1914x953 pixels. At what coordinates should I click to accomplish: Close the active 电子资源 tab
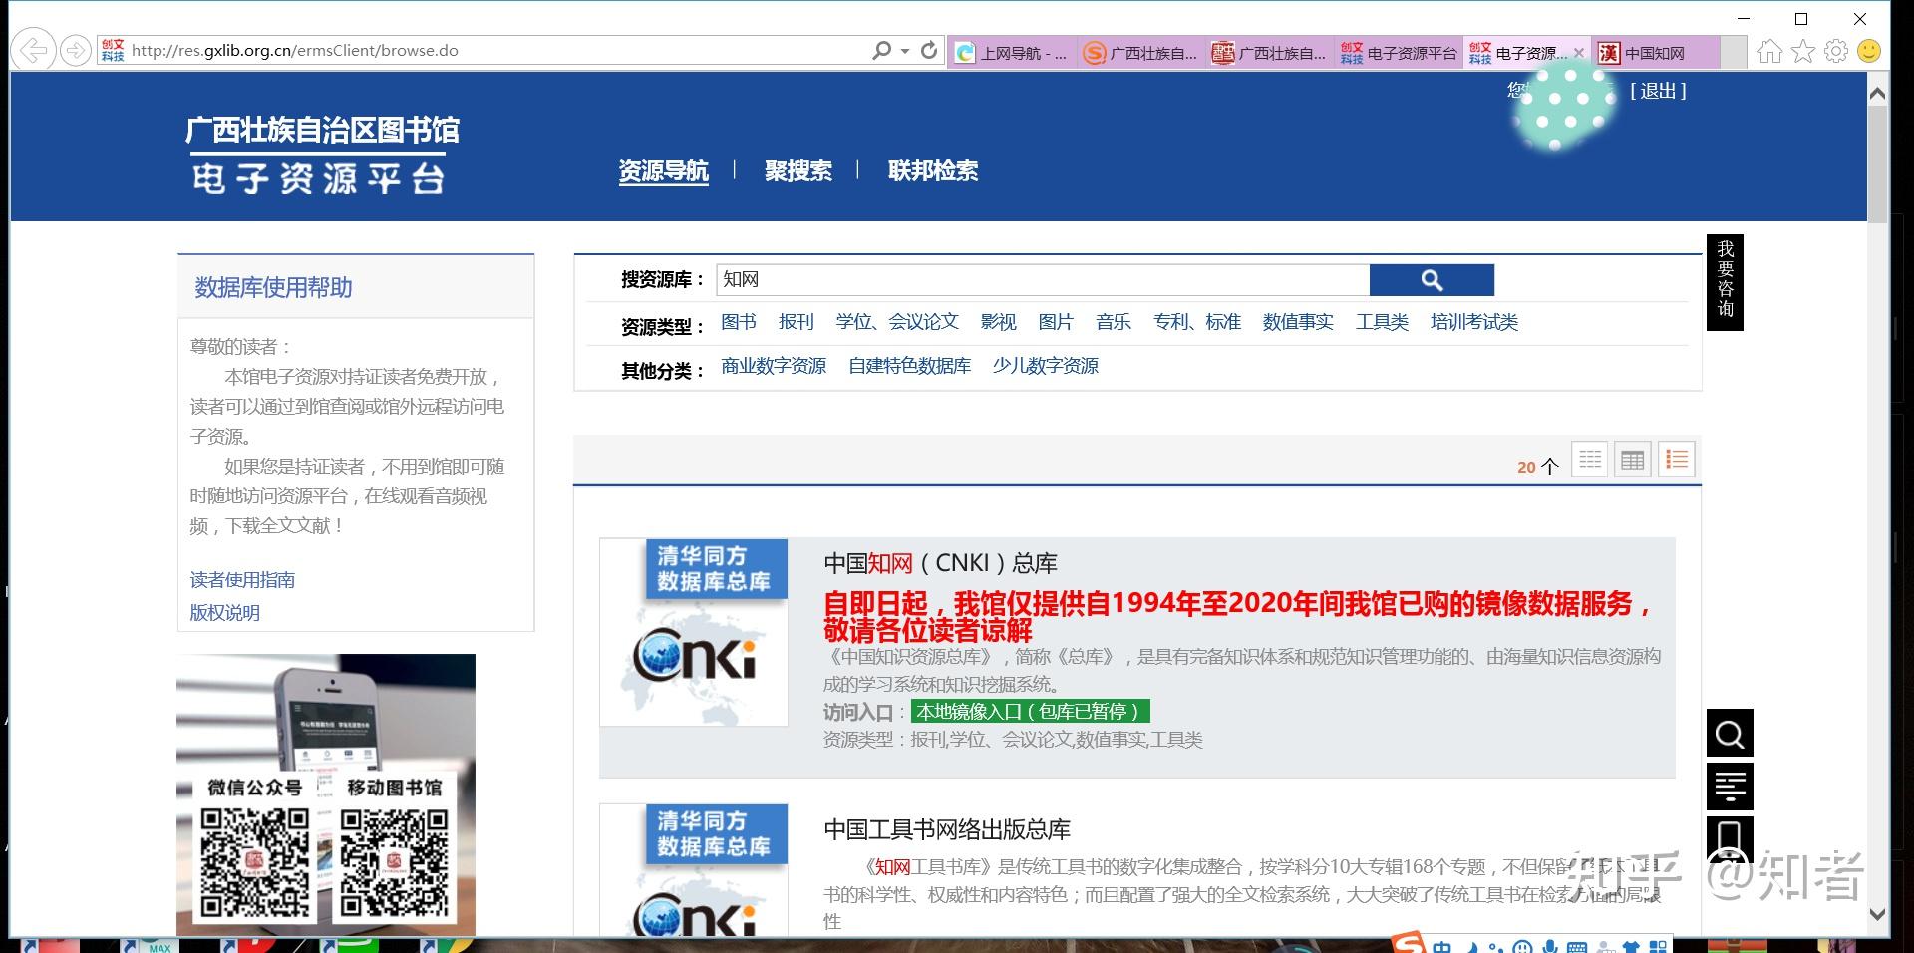[x=1578, y=53]
